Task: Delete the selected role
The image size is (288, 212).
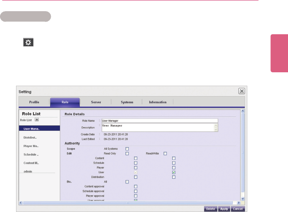Action: click(210, 209)
